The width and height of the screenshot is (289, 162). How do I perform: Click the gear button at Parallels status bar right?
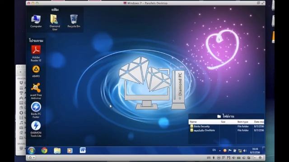[260, 157]
